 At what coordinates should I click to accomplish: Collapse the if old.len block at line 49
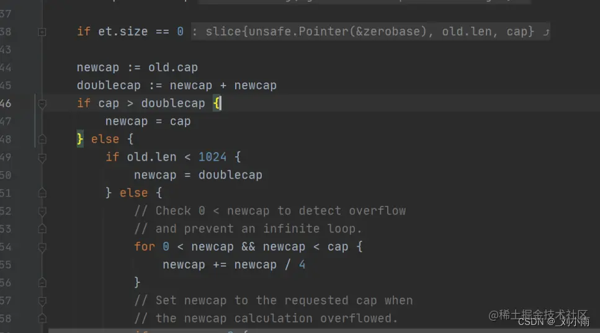pos(42,158)
